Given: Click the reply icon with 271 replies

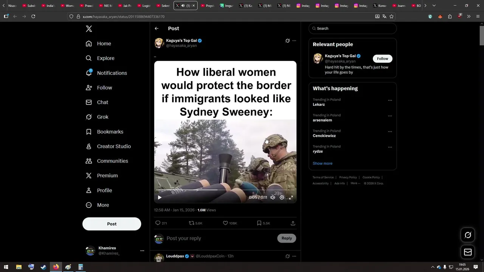Looking at the screenshot, I should coord(158,223).
